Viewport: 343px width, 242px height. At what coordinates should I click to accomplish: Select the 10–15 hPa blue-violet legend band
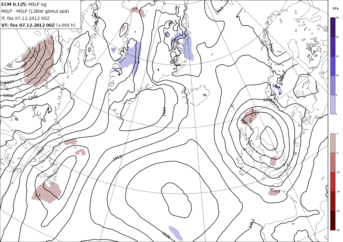click(x=333, y=66)
